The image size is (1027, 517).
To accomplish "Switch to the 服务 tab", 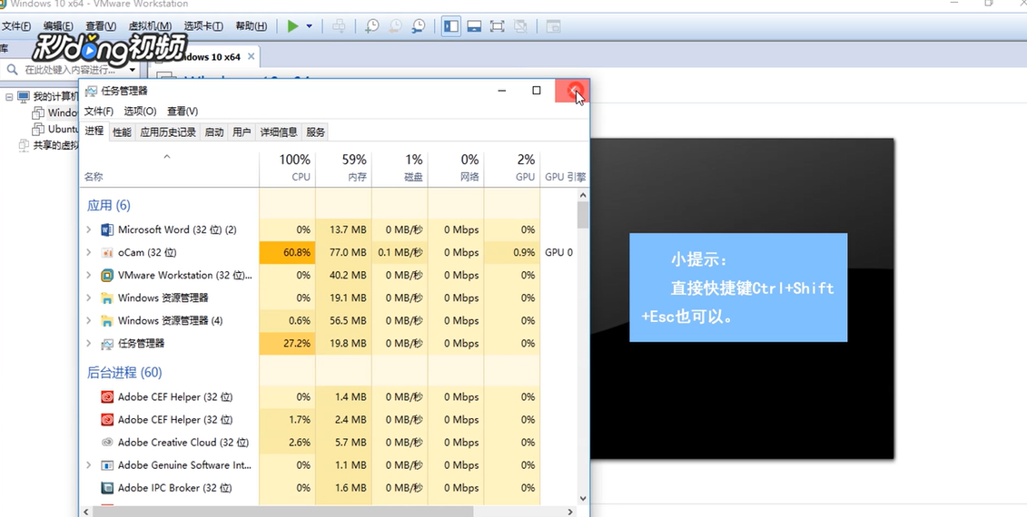I will (316, 132).
